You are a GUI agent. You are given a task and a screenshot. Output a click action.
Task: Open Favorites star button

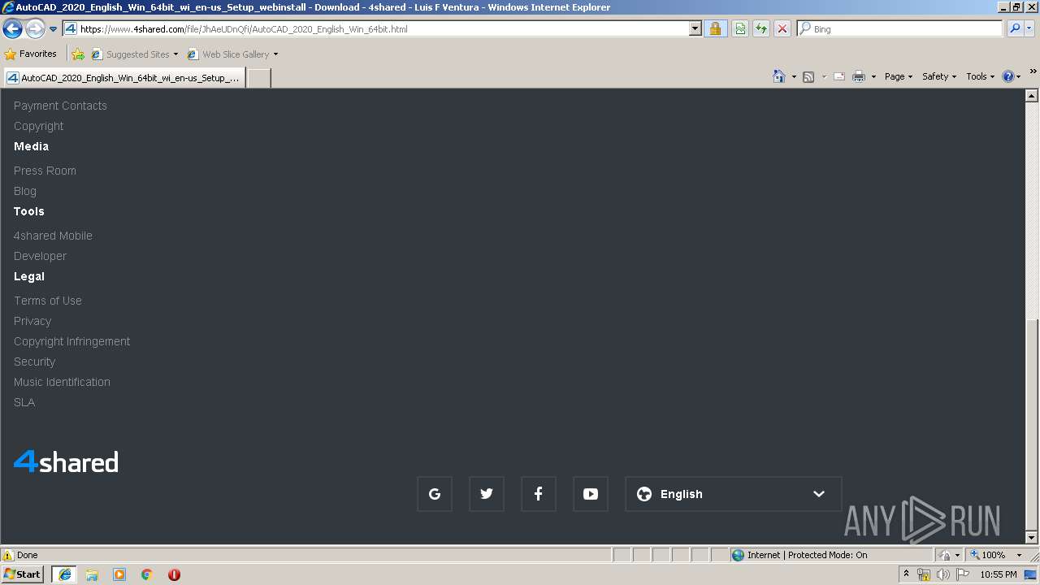(x=31, y=54)
